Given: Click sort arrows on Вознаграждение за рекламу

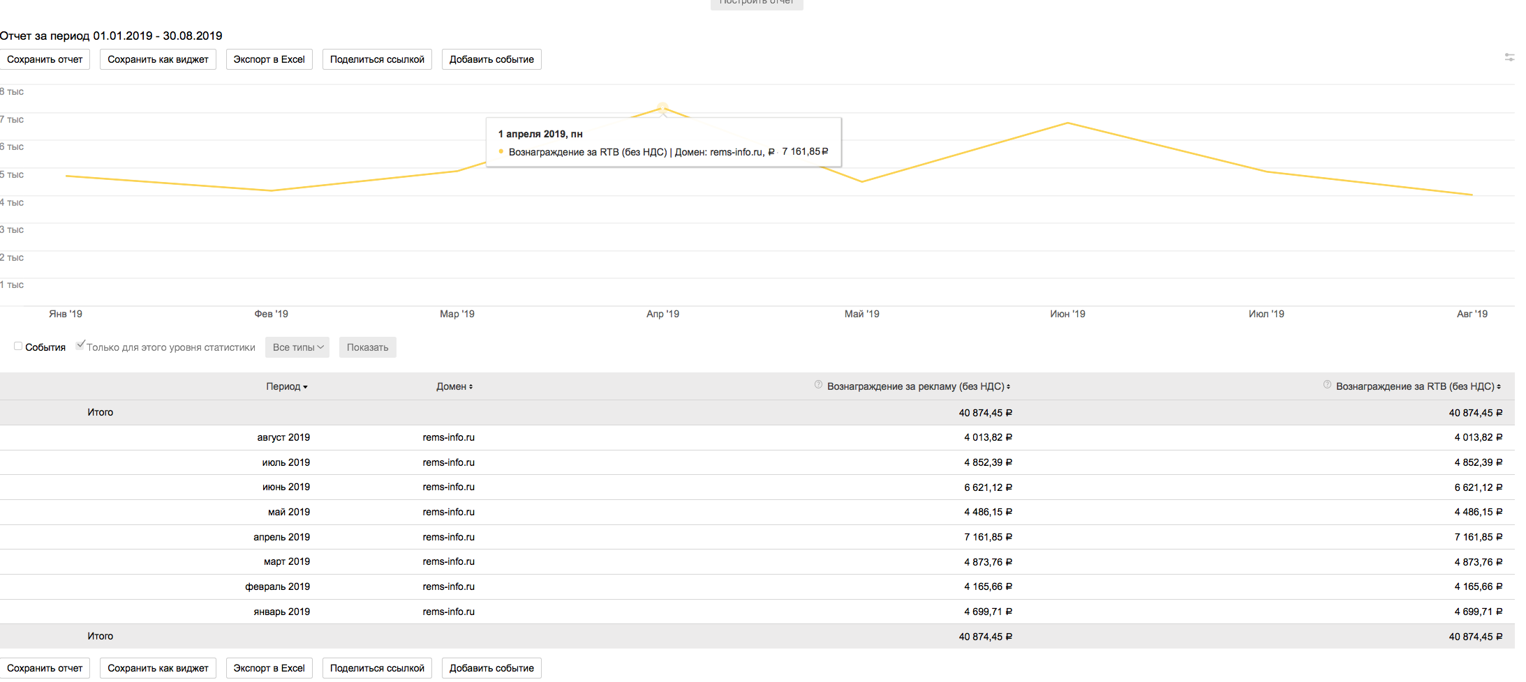Looking at the screenshot, I should [x=1009, y=387].
